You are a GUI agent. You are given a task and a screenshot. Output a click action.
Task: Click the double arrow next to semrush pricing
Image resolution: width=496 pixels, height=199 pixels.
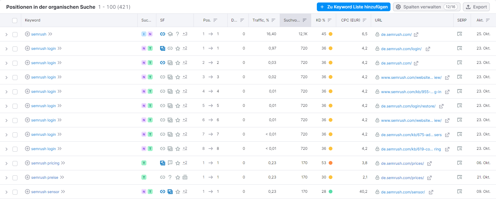tap(63, 163)
